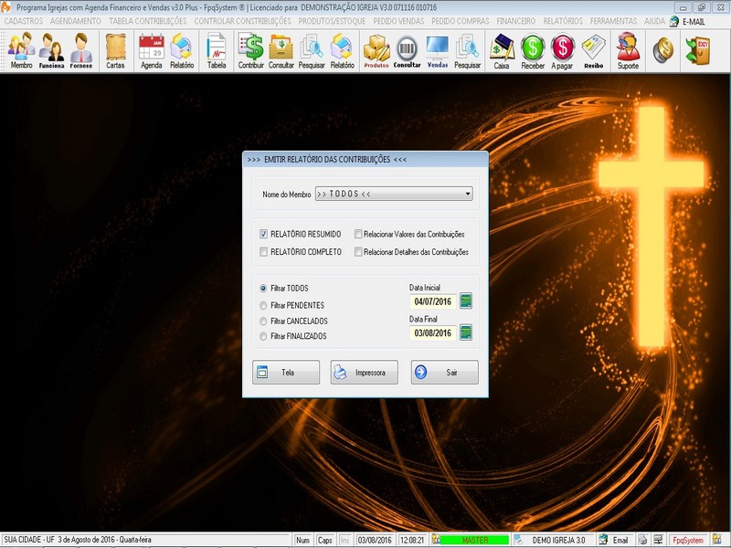Open the RELATÓRIOS menu
This screenshot has width=731, height=548.
(x=563, y=21)
